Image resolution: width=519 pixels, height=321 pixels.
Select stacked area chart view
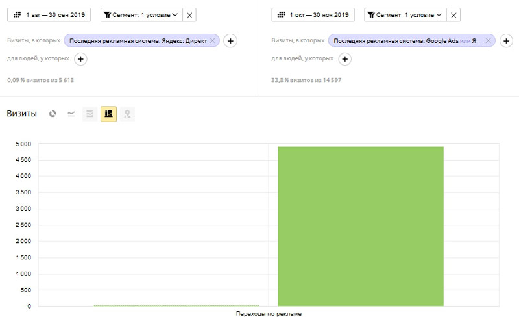(90, 114)
